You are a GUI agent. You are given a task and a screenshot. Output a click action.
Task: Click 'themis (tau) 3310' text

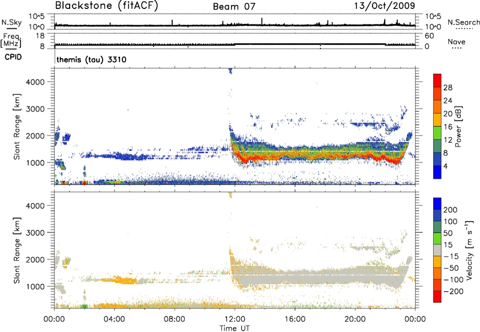click(x=92, y=59)
